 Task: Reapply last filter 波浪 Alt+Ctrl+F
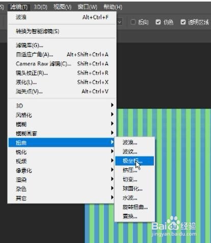point(62,17)
